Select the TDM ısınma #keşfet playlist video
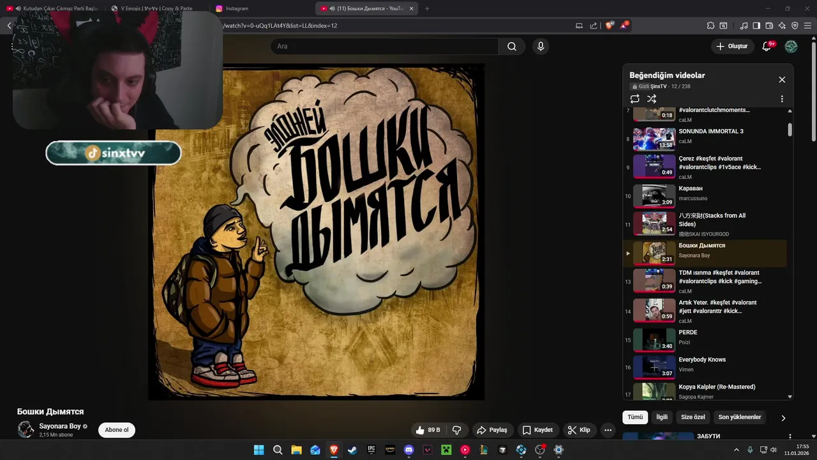This screenshot has height=460, width=817. coord(705,281)
